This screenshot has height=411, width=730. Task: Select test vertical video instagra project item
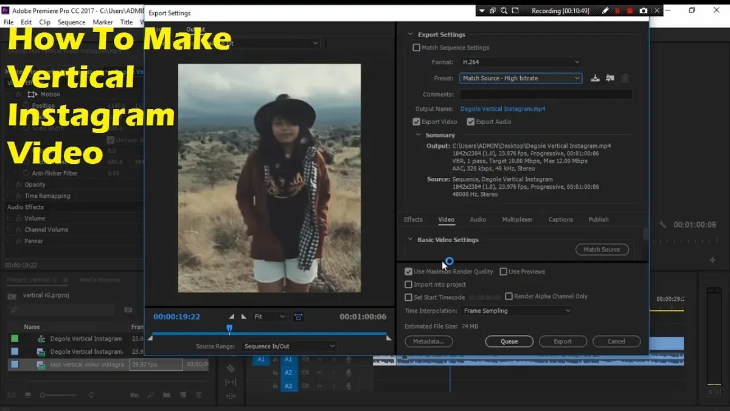(87, 365)
